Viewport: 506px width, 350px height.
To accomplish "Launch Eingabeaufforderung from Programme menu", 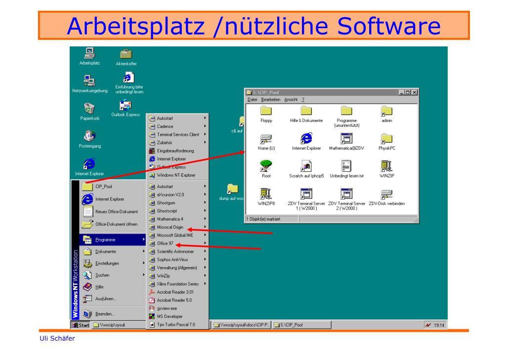I will tap(177, 151).
